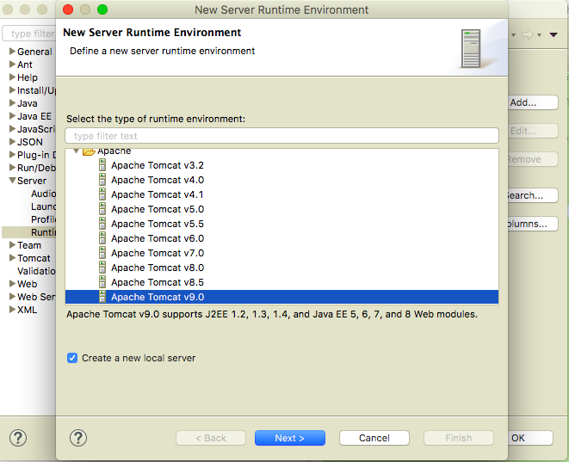The image size is (569, 462).
Task: Expand the XML preferences node
Action: (12, 310)
